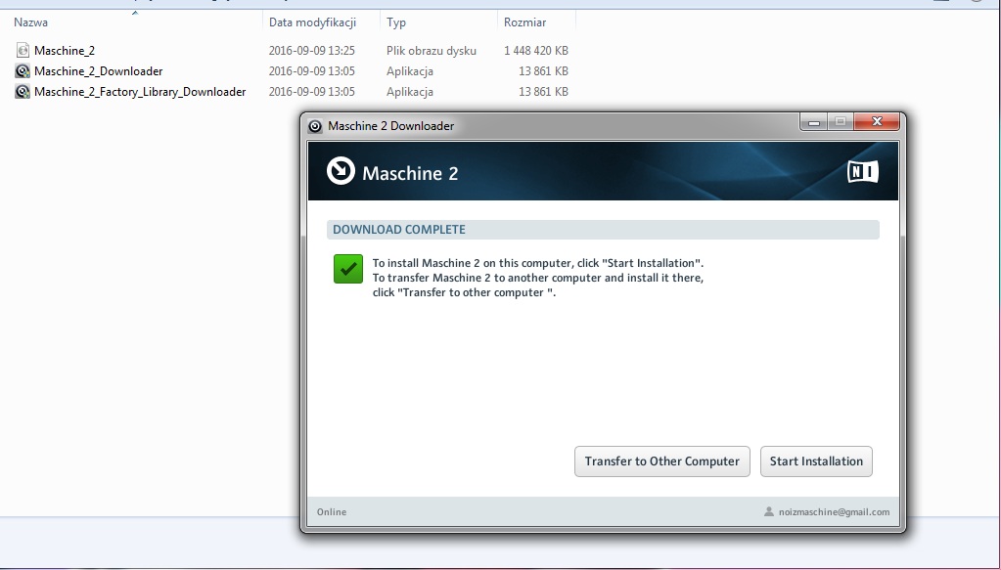The width and height of the screenshot is (1001, 570).
Task: Click Transfer to Other Computer button
Action: click(662, 460)
